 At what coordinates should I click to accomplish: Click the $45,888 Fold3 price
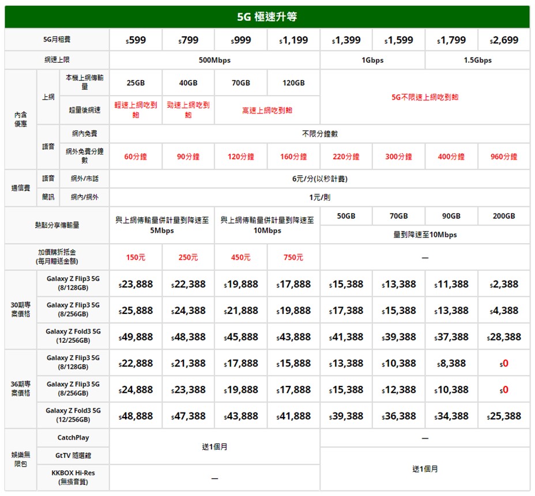tap(241, 337)
